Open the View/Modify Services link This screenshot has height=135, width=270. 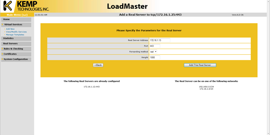(16, 32)
